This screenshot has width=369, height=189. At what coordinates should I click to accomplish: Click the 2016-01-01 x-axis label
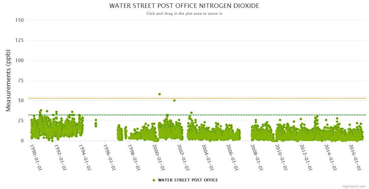[x=355, y=157]
